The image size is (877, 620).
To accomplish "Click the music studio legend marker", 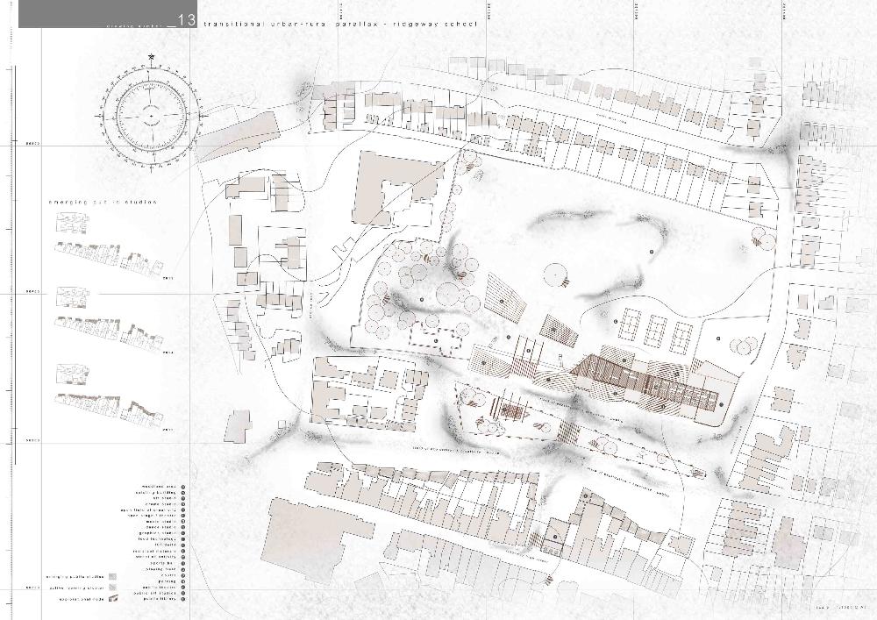I will pos(183,522).
